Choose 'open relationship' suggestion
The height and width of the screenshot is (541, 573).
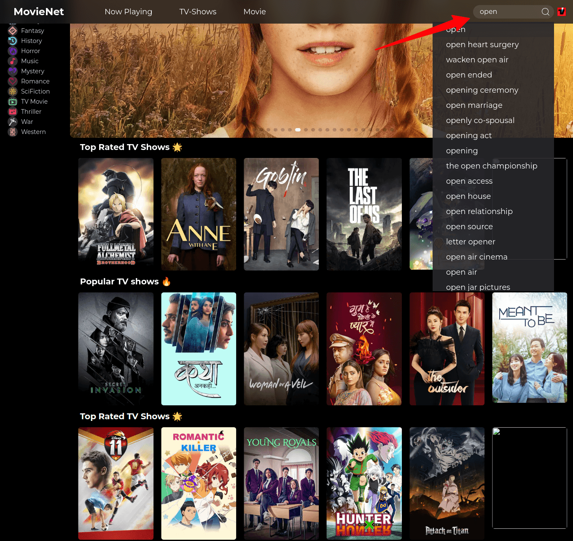point(493,212)
